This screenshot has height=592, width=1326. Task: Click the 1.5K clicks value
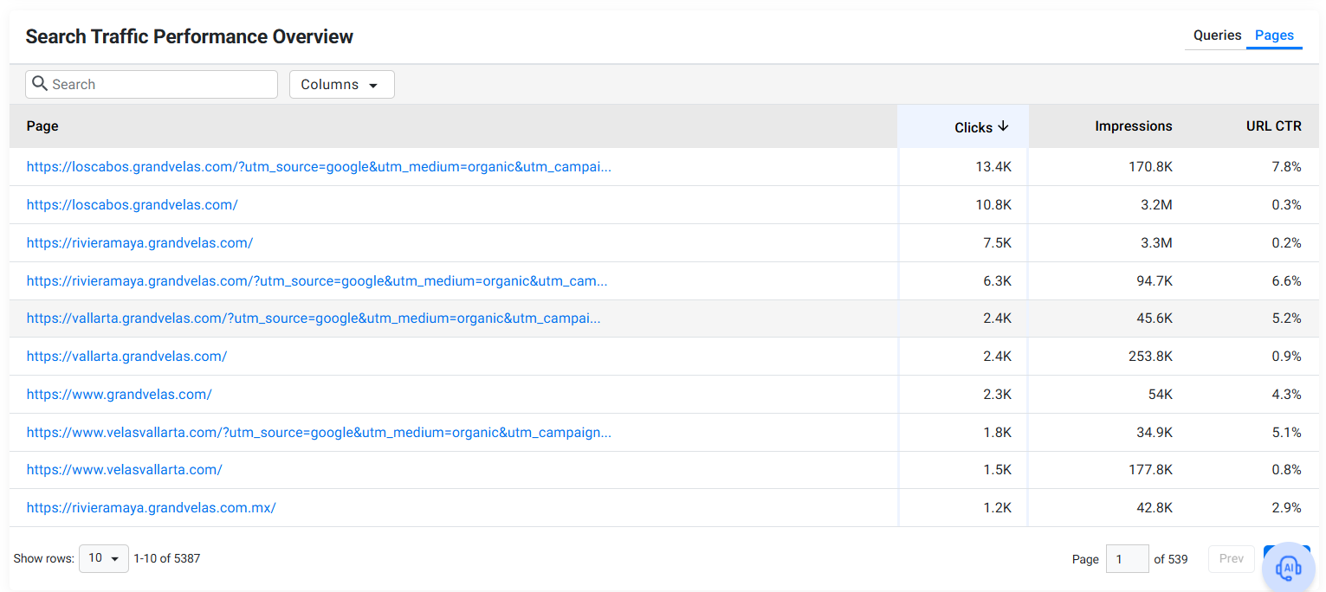pos(997,470)
